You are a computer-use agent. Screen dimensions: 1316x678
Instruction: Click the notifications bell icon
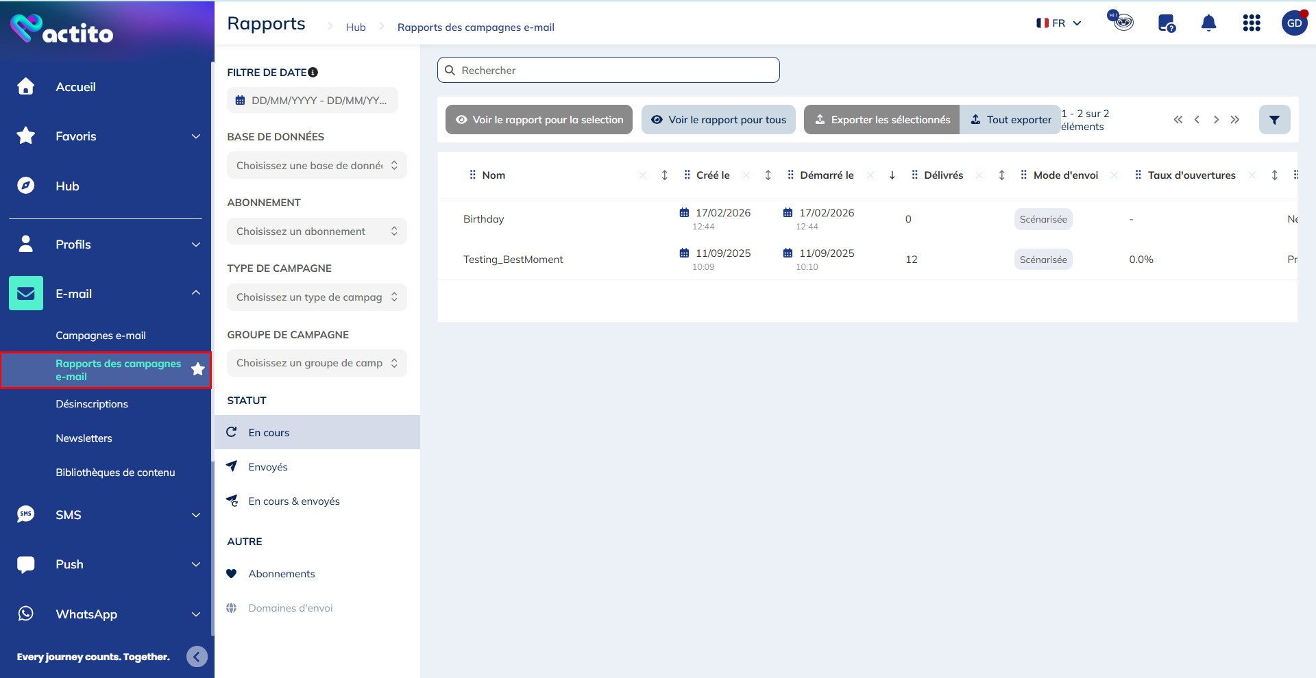[x=1208, y=23]
